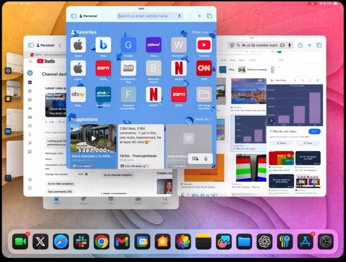Open App Store from dock

tap(305, 242)
